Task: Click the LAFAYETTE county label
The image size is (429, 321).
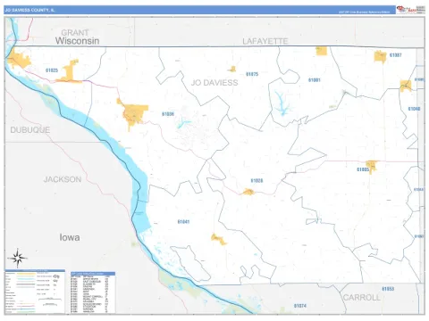Action: coord(265,41)
